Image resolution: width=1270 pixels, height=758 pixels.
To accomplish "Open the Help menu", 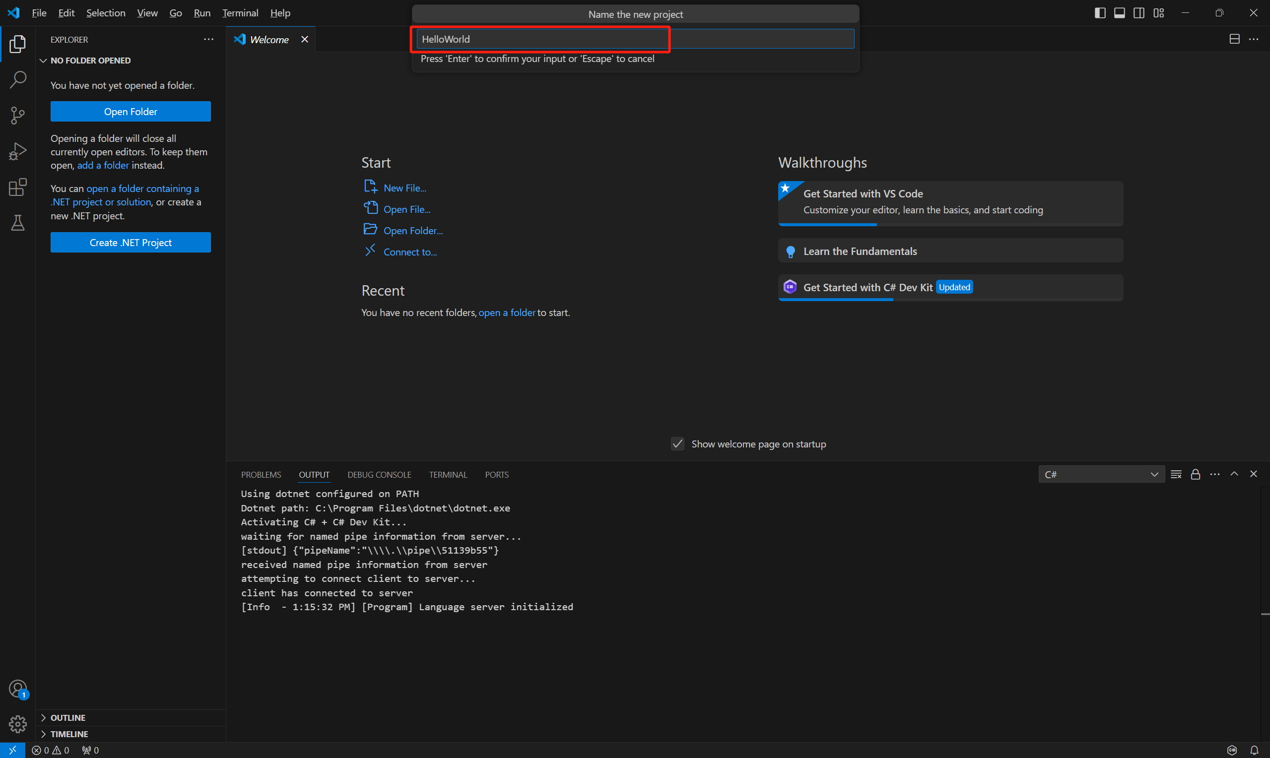I will (280, 13).
